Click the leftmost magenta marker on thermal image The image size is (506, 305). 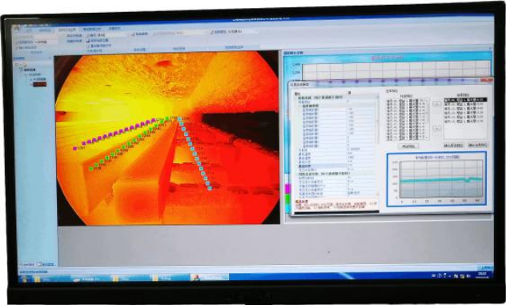(x=75, y=148)
